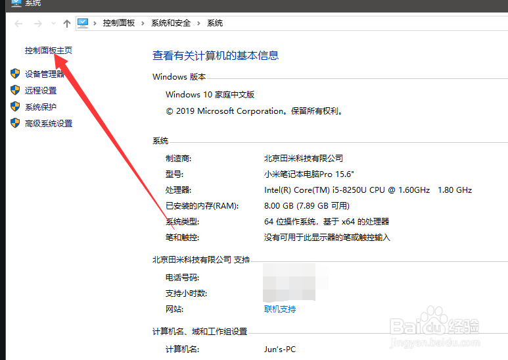Screen dimensions: 508x360
Task: Open the 控制面板主页 link
Action: coord(49,50)
